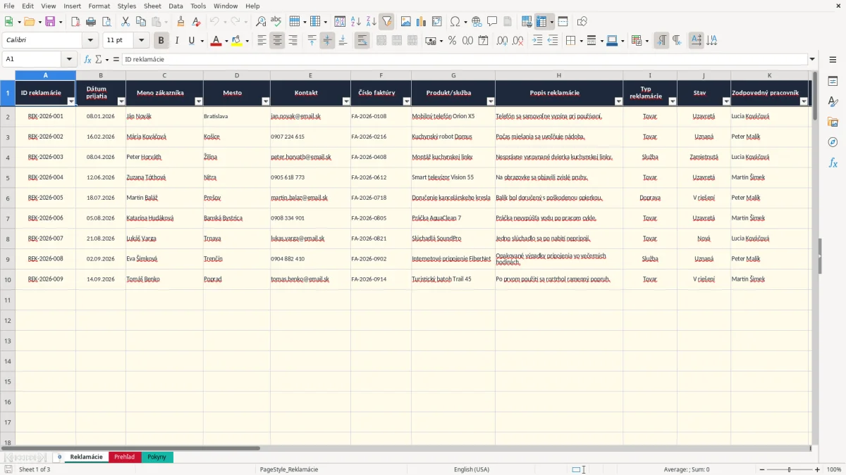Export the spreadsheet as PDF
This screenshot has width=846, height=475.
(x=75, y=22)
